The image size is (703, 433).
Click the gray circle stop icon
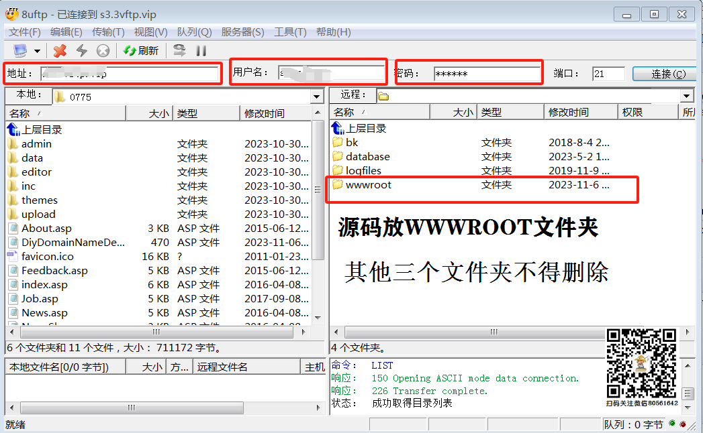click(x=103, y=50)
